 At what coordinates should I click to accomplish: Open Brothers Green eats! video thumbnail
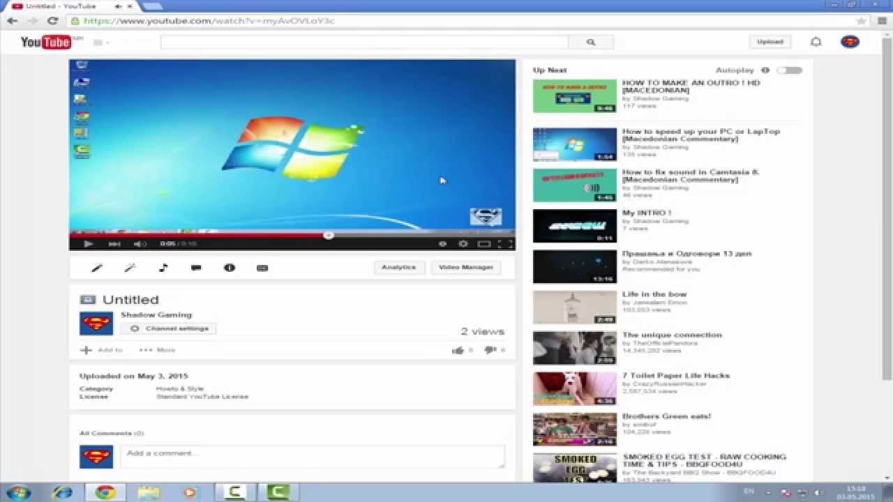point(575,429)
